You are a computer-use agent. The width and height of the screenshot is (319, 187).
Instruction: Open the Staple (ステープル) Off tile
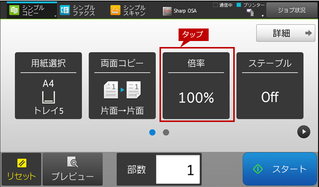click(x=270, y=85)
